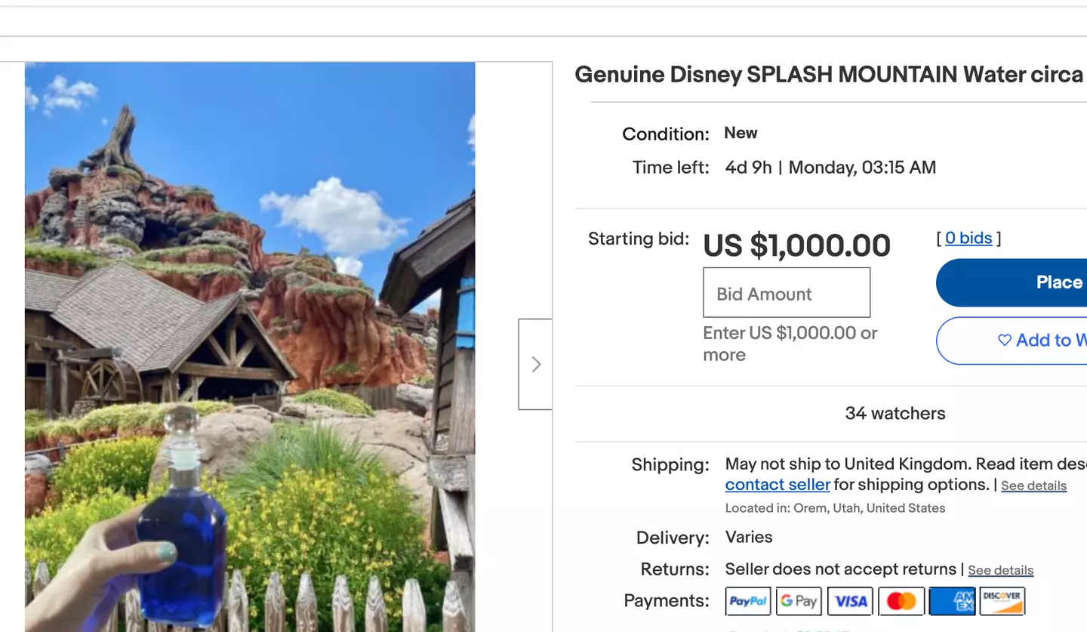The height and width of the screenshot is (632, 1087).
Task: Open the 0 bids history link
Action: pyautogui.click(x=968, y=238)
